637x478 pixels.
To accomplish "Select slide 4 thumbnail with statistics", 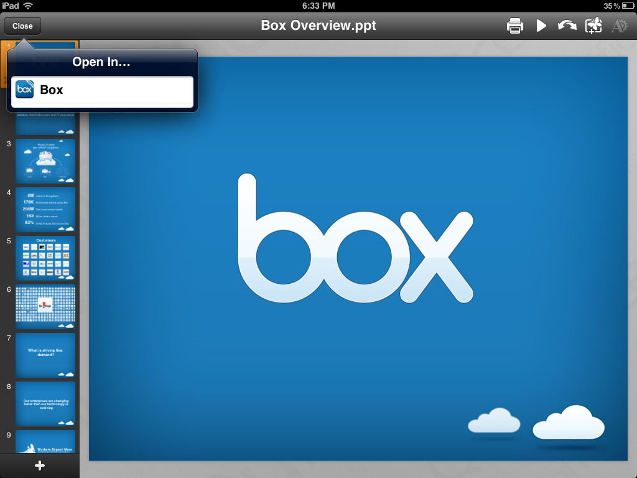I will pyautogui.click(x=45, y=210).
